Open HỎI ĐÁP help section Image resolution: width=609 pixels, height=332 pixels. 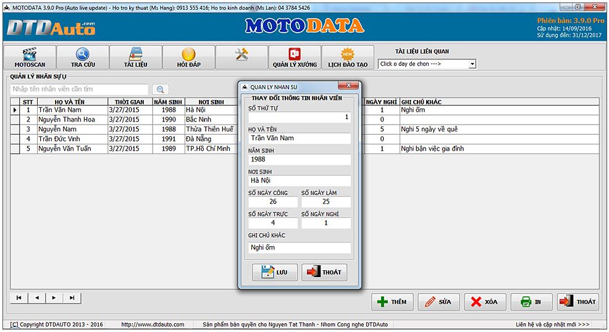point(189,57)
